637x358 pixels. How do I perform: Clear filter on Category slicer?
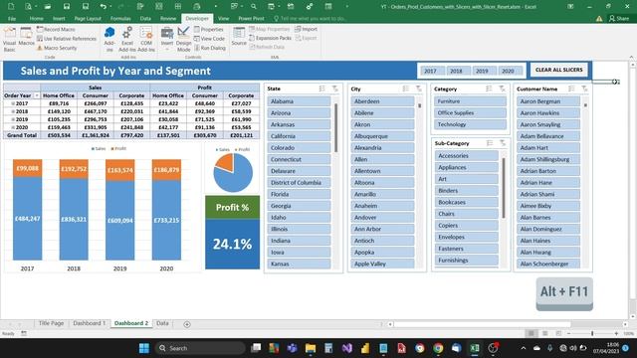[x=503, y=89]
